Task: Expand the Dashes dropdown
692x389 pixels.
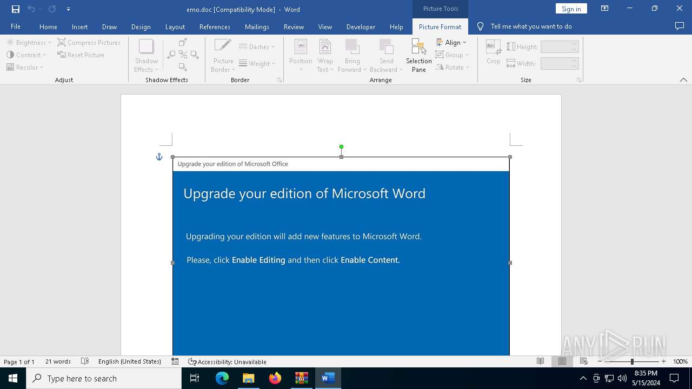Action: click(x=257, y=46)
